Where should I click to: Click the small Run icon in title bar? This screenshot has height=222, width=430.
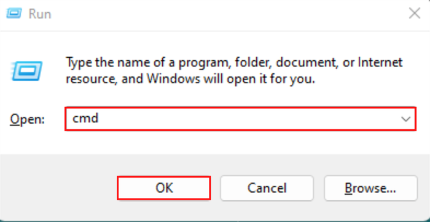click(x=13, y=13)
